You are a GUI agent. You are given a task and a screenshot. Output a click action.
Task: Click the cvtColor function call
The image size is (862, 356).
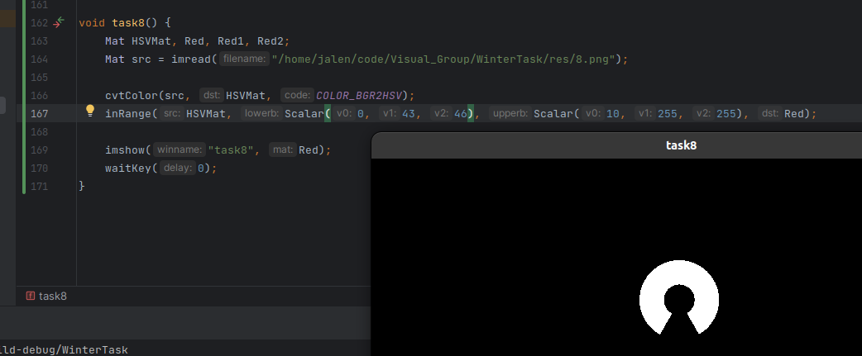coord(132,96)
